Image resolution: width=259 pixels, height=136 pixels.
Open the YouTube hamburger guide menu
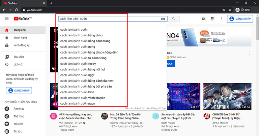(7, 19)
